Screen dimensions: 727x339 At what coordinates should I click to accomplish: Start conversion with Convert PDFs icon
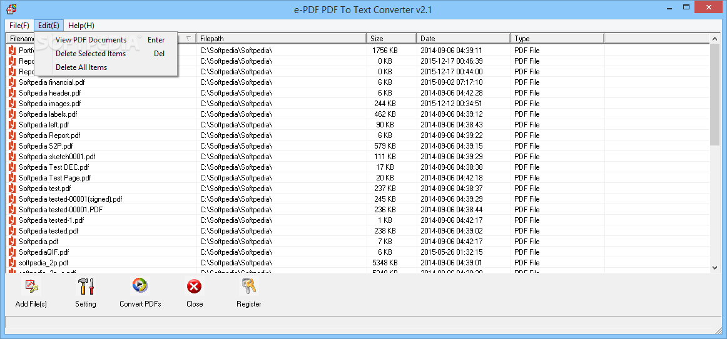coord(140,287)
